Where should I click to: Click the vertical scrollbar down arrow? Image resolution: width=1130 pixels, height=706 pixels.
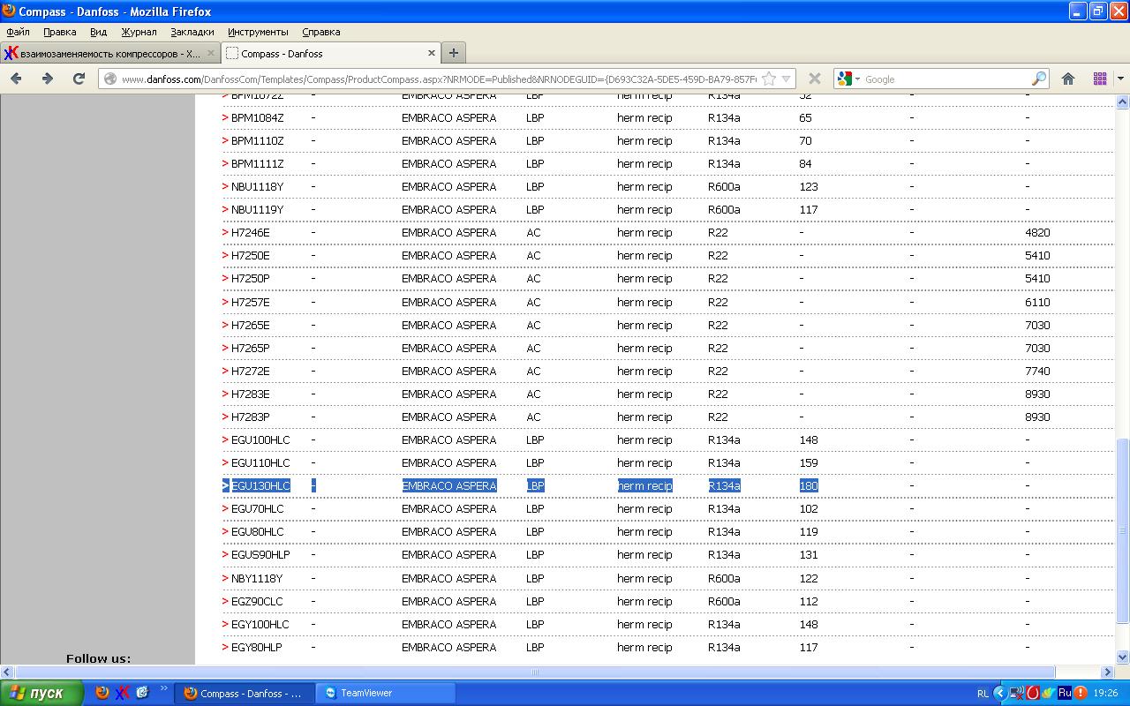1123,657
